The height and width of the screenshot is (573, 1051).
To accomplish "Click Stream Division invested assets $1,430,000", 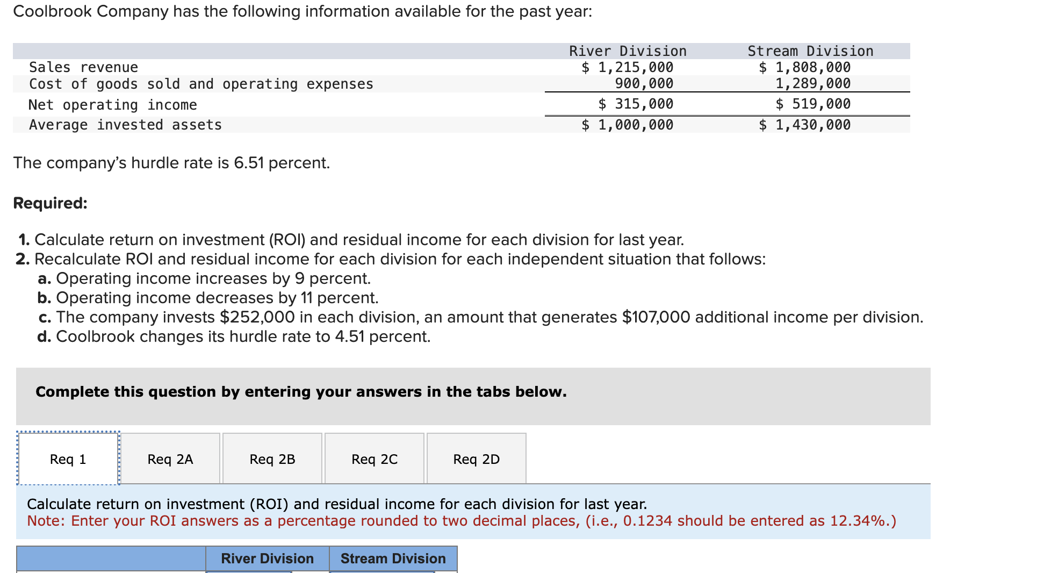I will 805,125.
